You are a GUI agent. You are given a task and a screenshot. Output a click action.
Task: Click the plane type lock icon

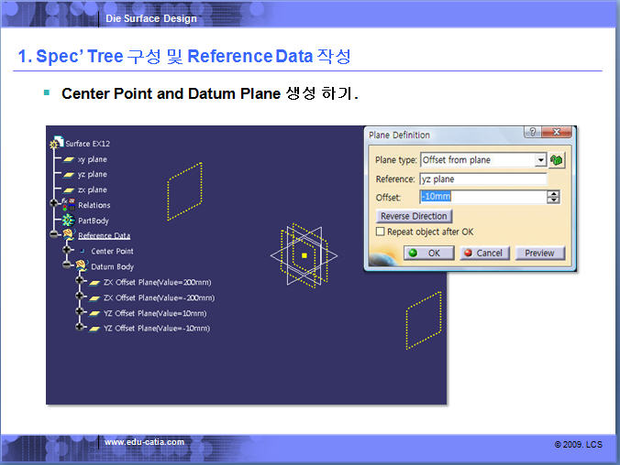(x=557, y=160)
